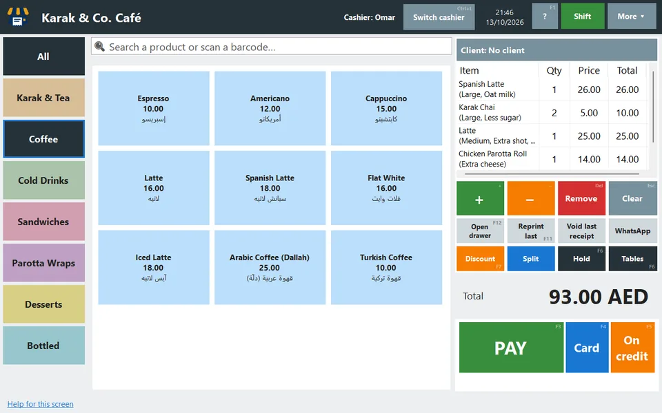
Task: Click Reprint last receipt button
Action: [531, 231]
